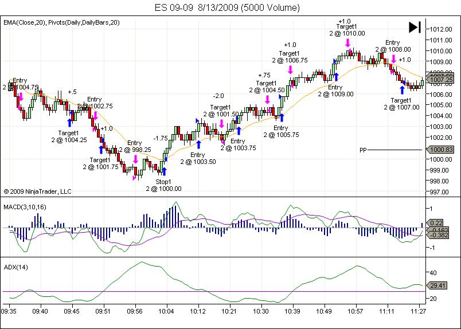The width and height of the screenshot is (461, 329).
Task: Click the blue up arrow above Entry 1005.75
Action: 282,117
